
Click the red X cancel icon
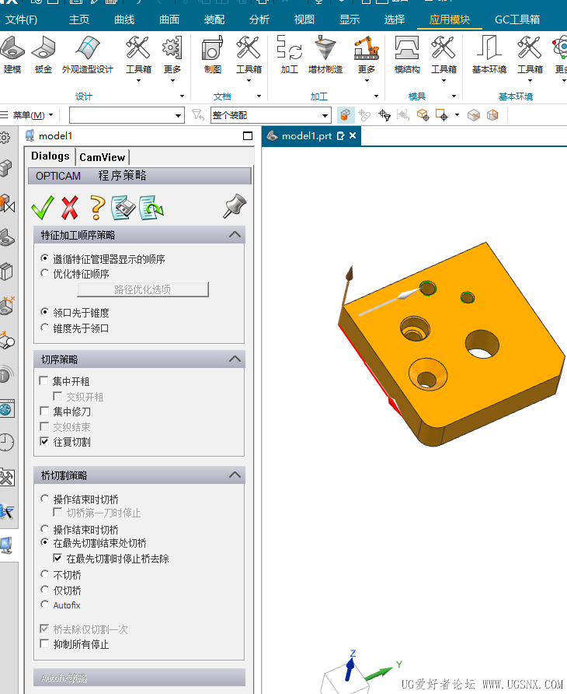70,208
